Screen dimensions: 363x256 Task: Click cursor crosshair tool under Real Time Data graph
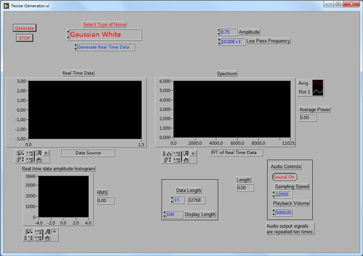46,153
